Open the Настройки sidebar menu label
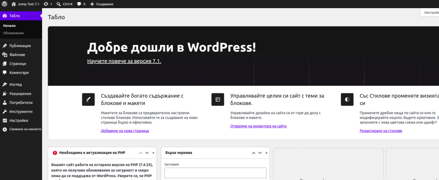 pyautogui.click(x=19, y=121)
